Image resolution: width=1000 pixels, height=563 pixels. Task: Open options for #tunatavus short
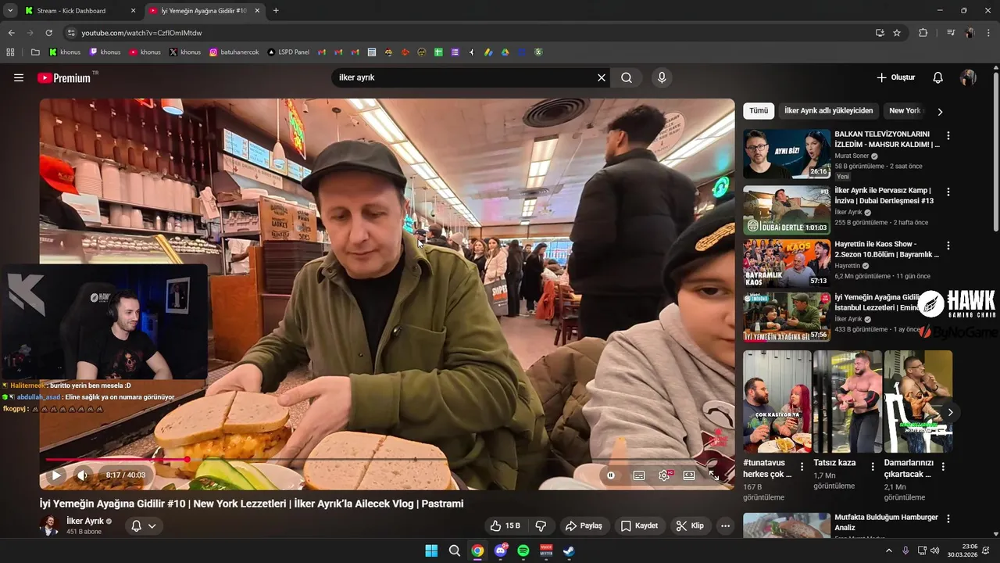(x=802, y=467)
